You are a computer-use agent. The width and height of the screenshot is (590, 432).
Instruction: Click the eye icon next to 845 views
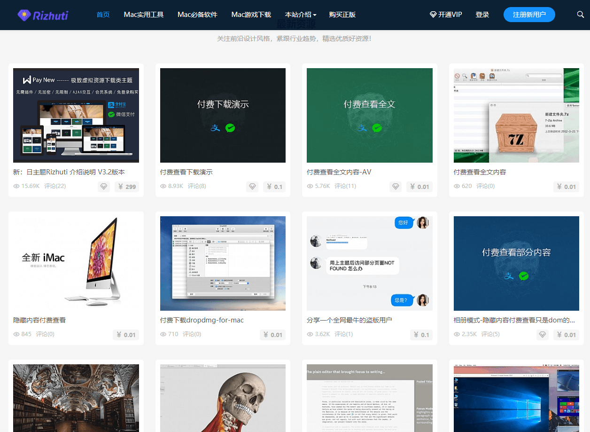pos(16,335)
